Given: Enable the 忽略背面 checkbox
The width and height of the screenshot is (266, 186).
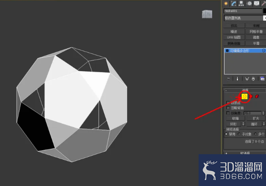Looking at the screenshot, I should click(x=228, y=108).
